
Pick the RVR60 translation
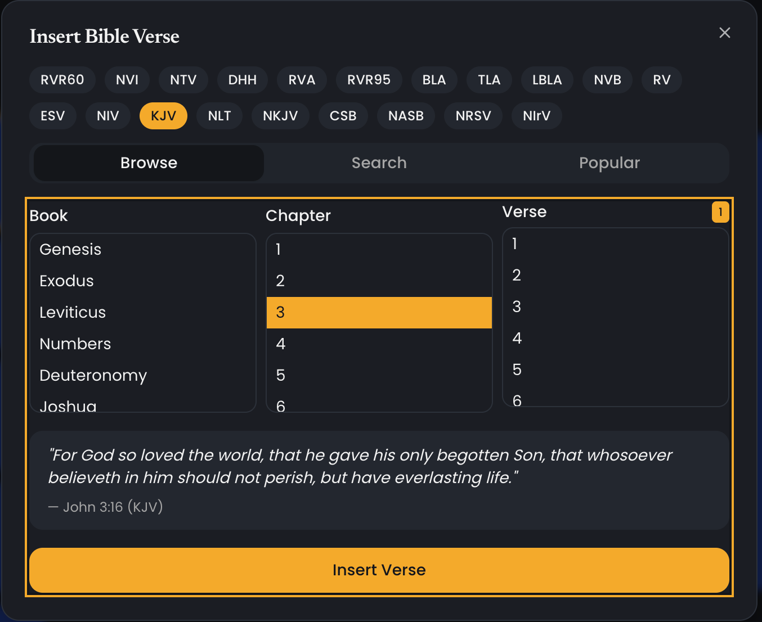click(62, 80)
